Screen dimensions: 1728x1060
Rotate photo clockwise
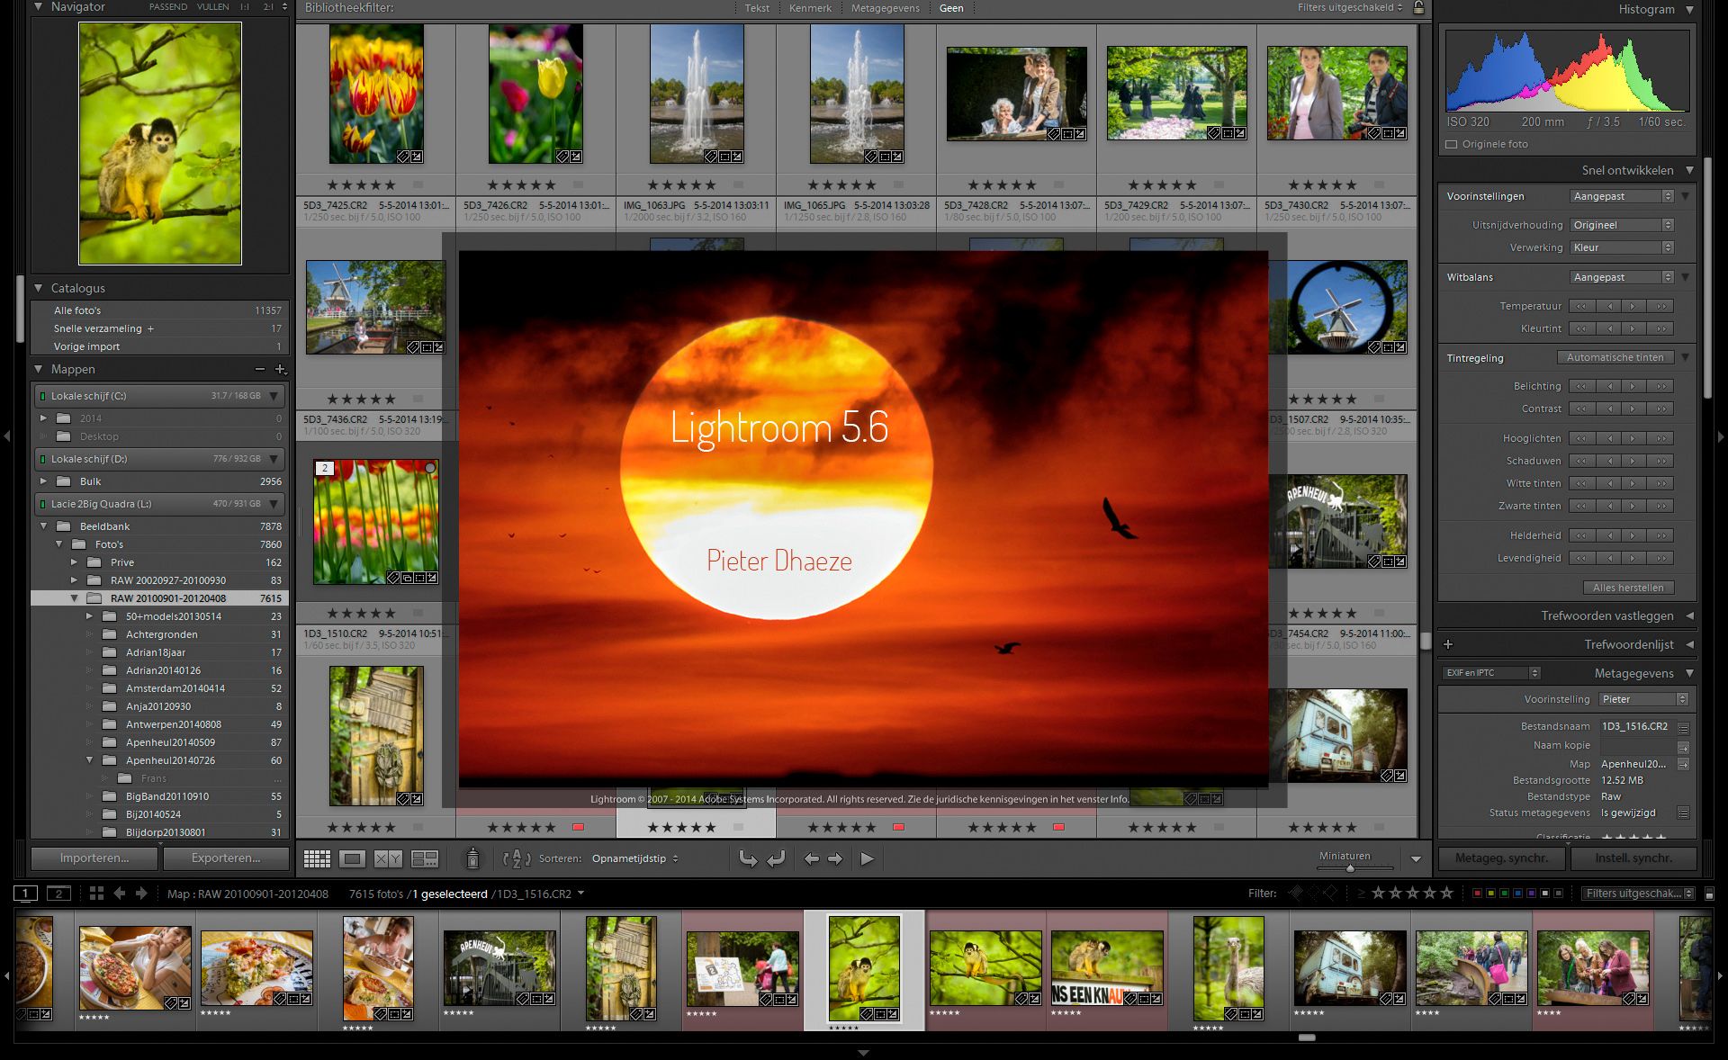pos(777,858)
